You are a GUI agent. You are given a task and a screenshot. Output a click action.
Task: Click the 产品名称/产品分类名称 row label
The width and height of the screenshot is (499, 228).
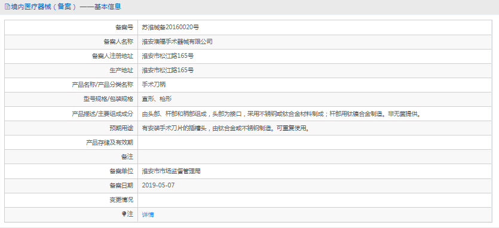[x=103, y=85]
